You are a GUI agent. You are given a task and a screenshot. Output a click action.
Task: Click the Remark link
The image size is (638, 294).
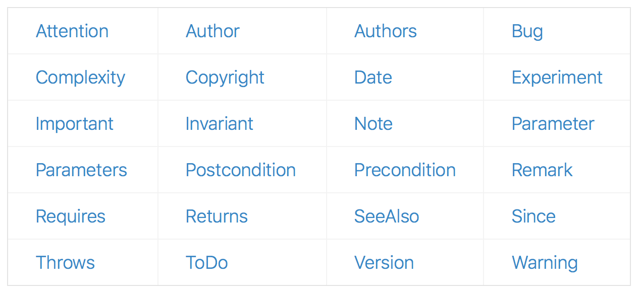click(x=542, y=170)
